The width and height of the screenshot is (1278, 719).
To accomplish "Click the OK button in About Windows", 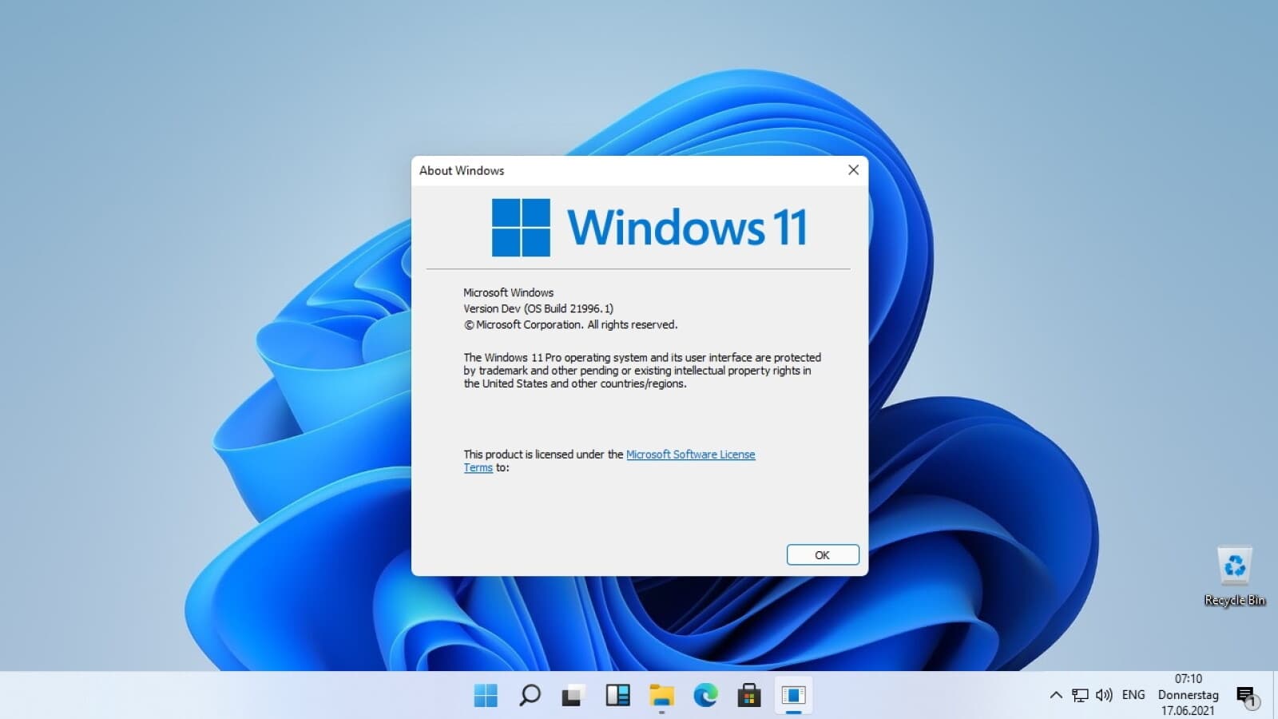I will (x=823, y=554).
